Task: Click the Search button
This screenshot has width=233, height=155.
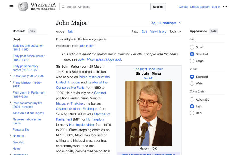Action: pos(158,7)
